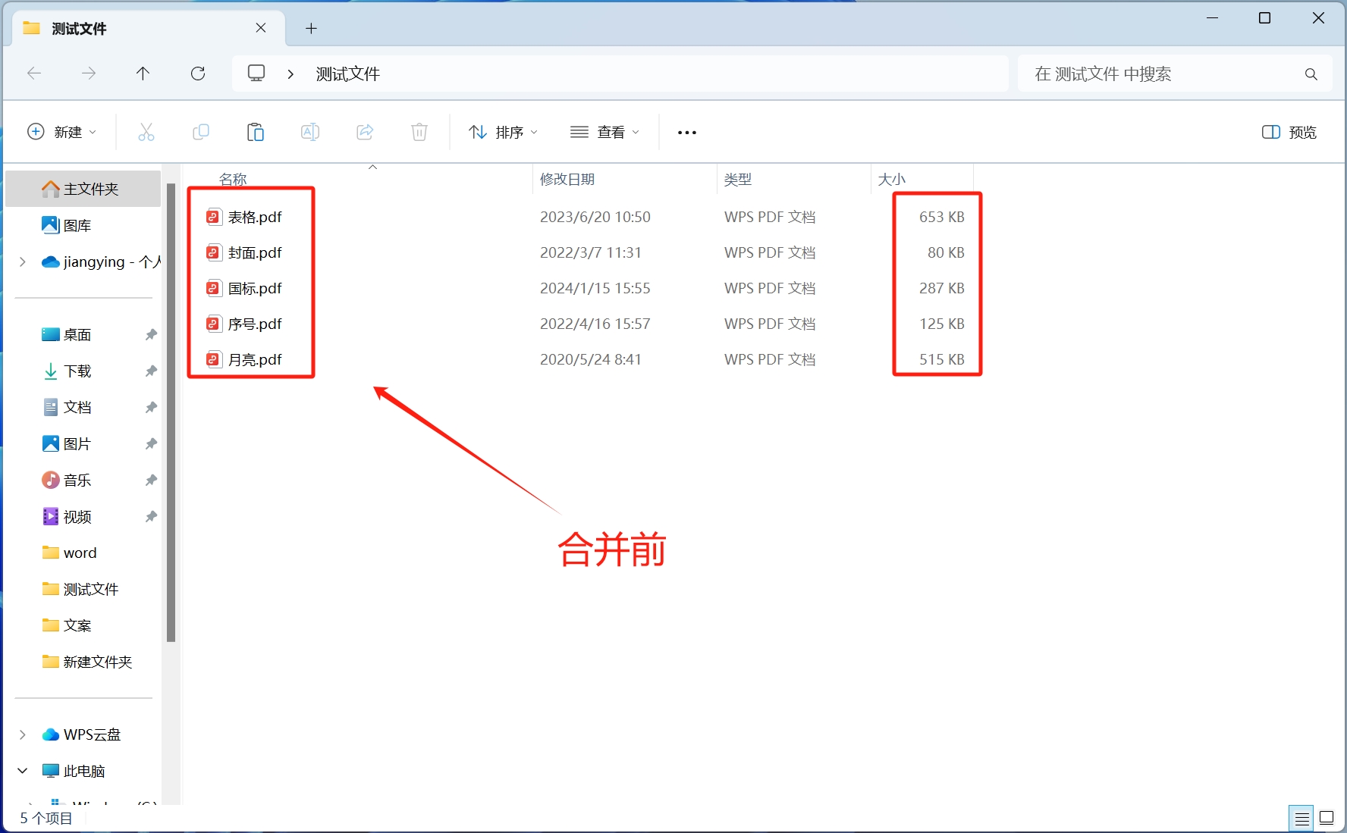This screenshot has width=1347, height=833.
Task: Click the Refresh icon
Action: (198, 73)
